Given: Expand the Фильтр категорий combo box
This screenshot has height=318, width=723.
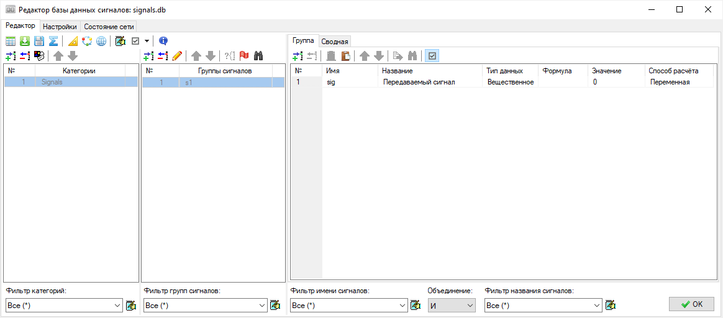Looking at the screenshot, I should [117, 306].
